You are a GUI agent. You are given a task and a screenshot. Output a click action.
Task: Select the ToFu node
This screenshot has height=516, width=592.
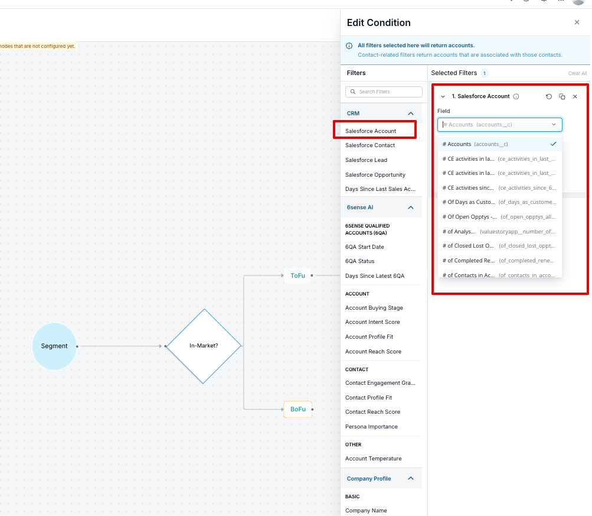point(297,275)
